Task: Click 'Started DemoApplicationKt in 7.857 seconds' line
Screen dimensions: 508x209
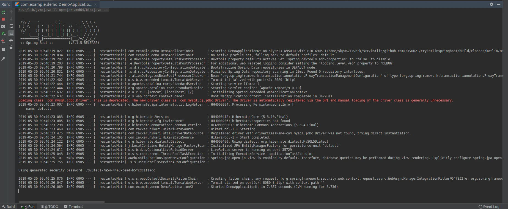Action: pyautogui.click(x=178, y=187)
